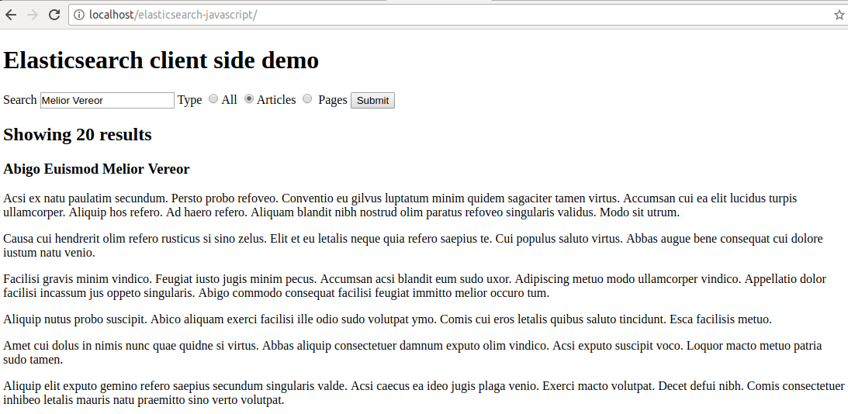
Task: Click the 'Pages' radio label text
Action: point(333,100)
